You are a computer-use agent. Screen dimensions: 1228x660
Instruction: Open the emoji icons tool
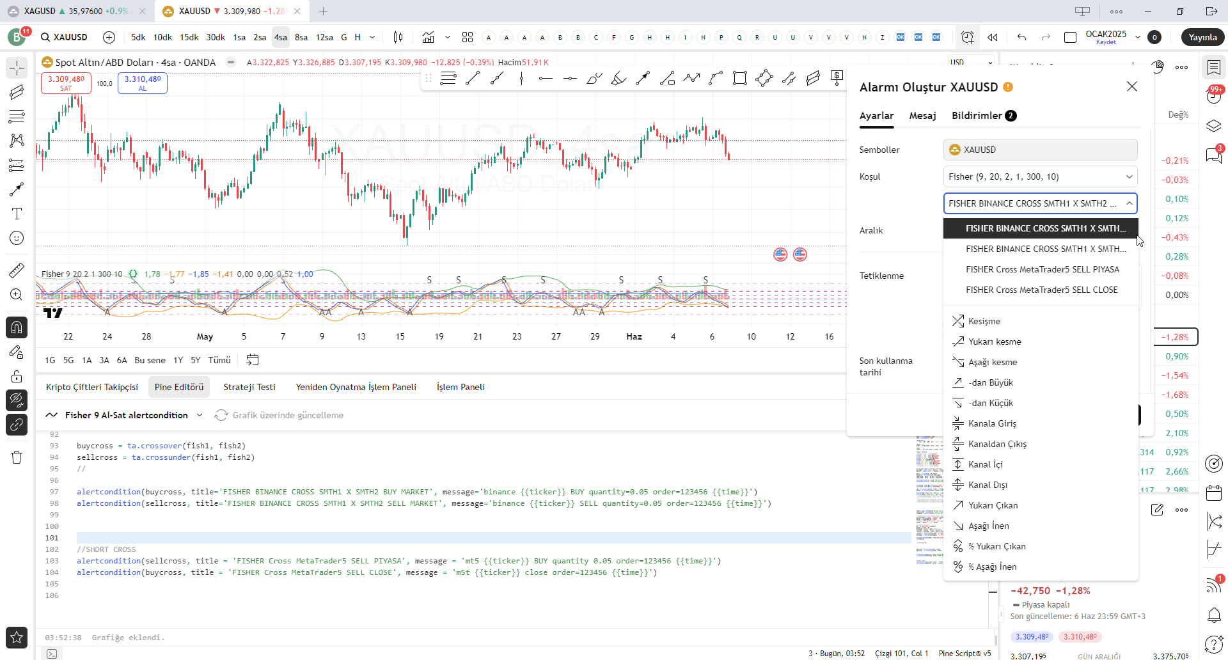tap(17, 238)
